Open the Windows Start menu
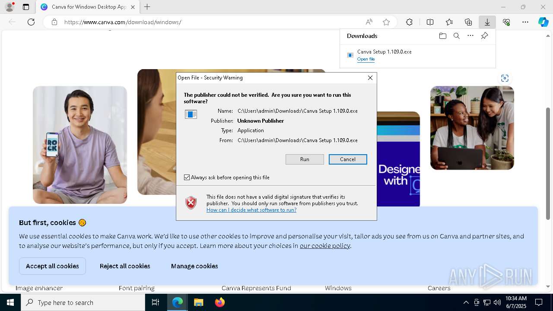This screenshot has width=553, height=311. click(10, 302)
